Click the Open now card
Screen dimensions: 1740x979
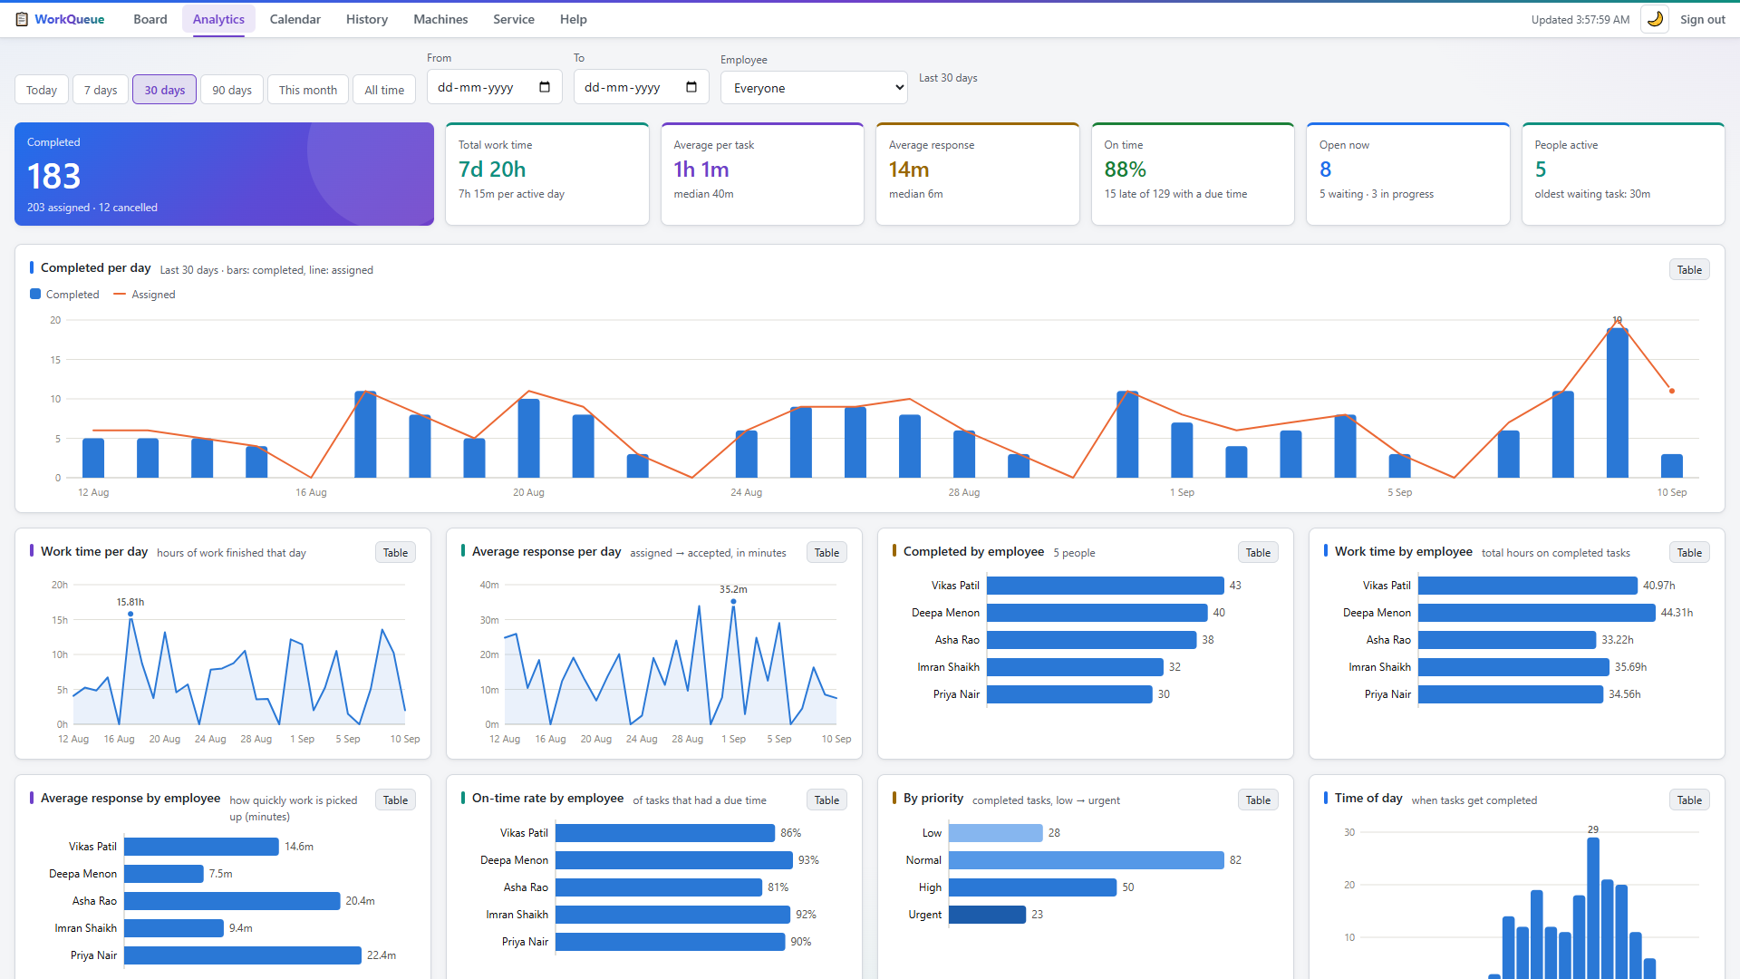tap(1408, 174)
